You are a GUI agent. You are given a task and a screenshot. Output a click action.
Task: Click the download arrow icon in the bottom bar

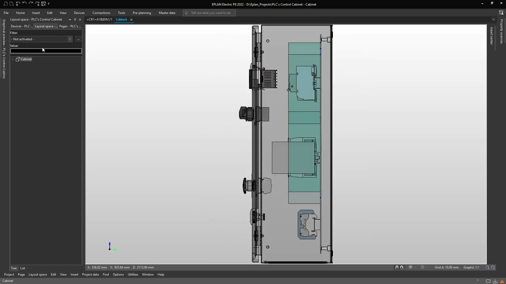(x=495, y=281)
